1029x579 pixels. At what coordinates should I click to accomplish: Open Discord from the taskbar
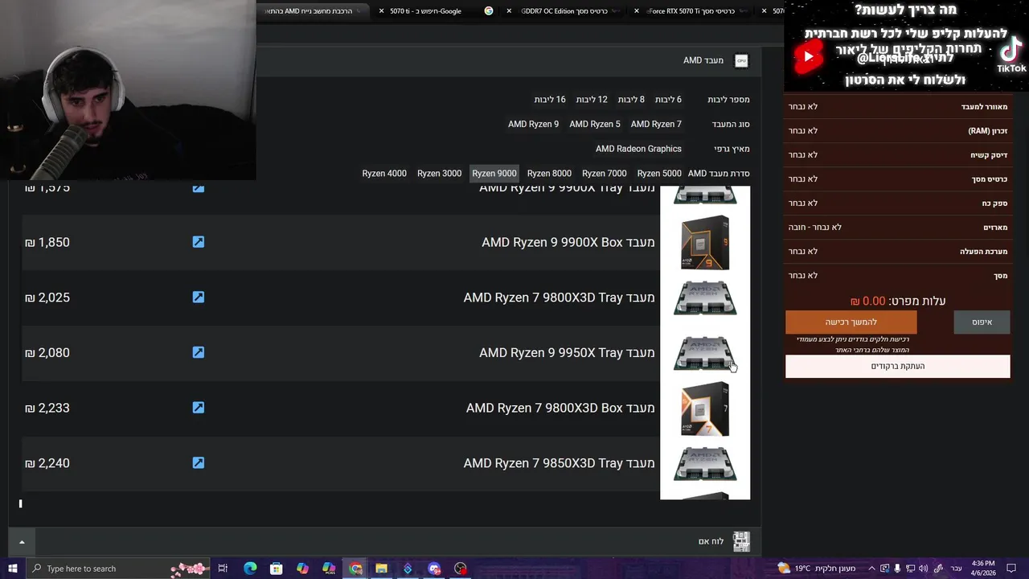click(x=434, y=569)
